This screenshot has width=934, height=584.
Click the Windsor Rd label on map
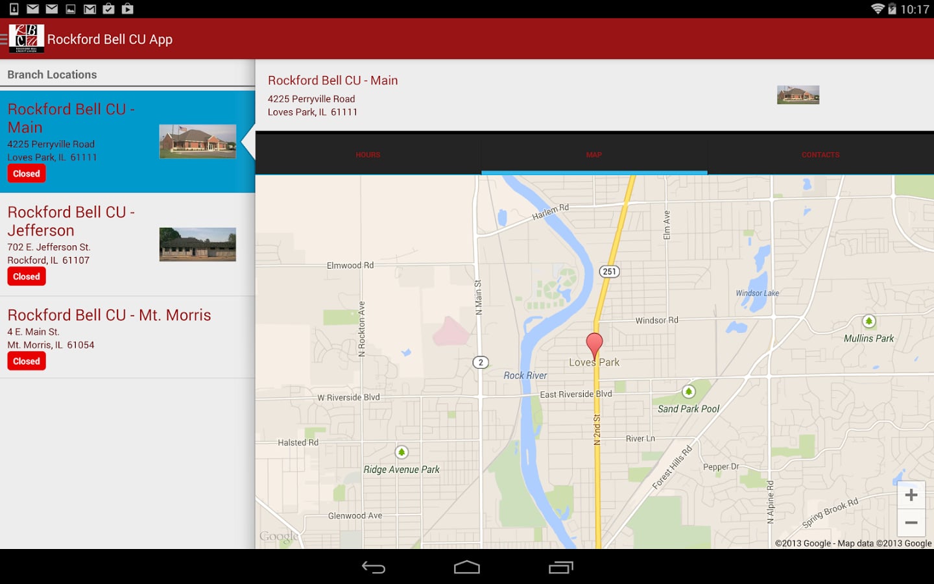click(657, 321)
